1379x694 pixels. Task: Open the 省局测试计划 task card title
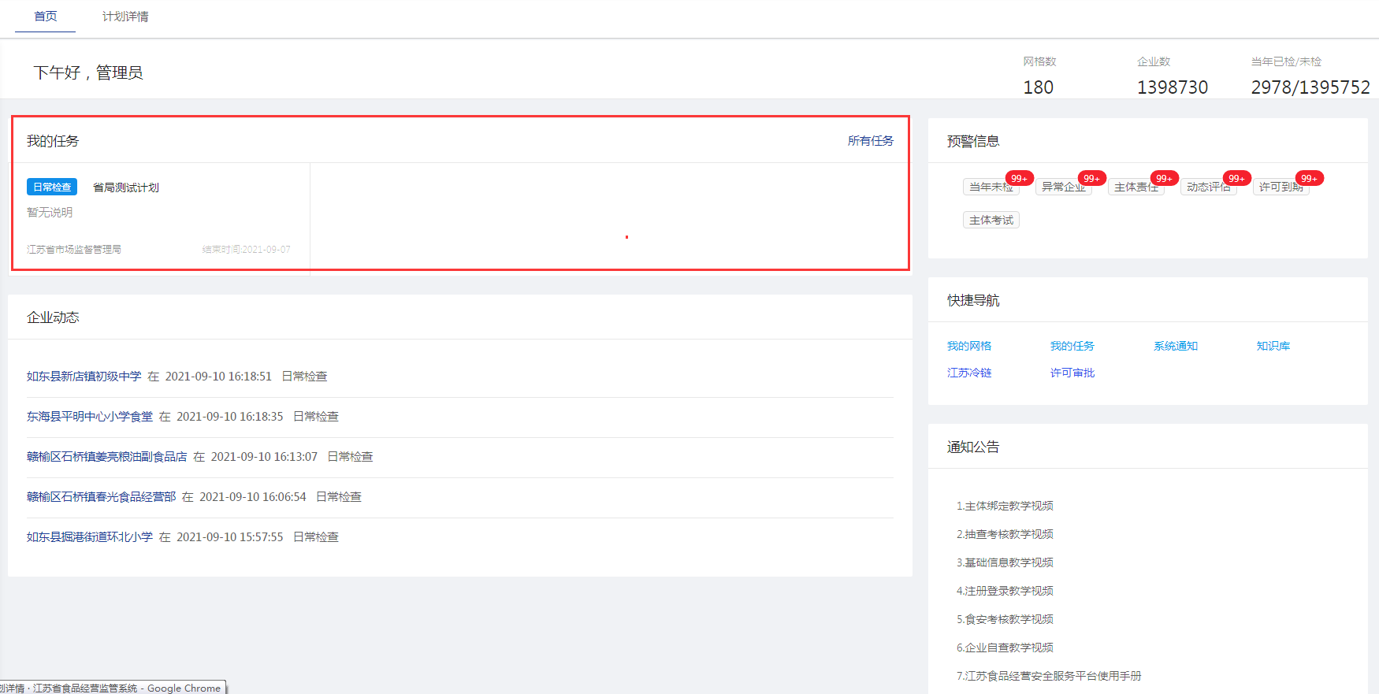click(x=126, y=187)
